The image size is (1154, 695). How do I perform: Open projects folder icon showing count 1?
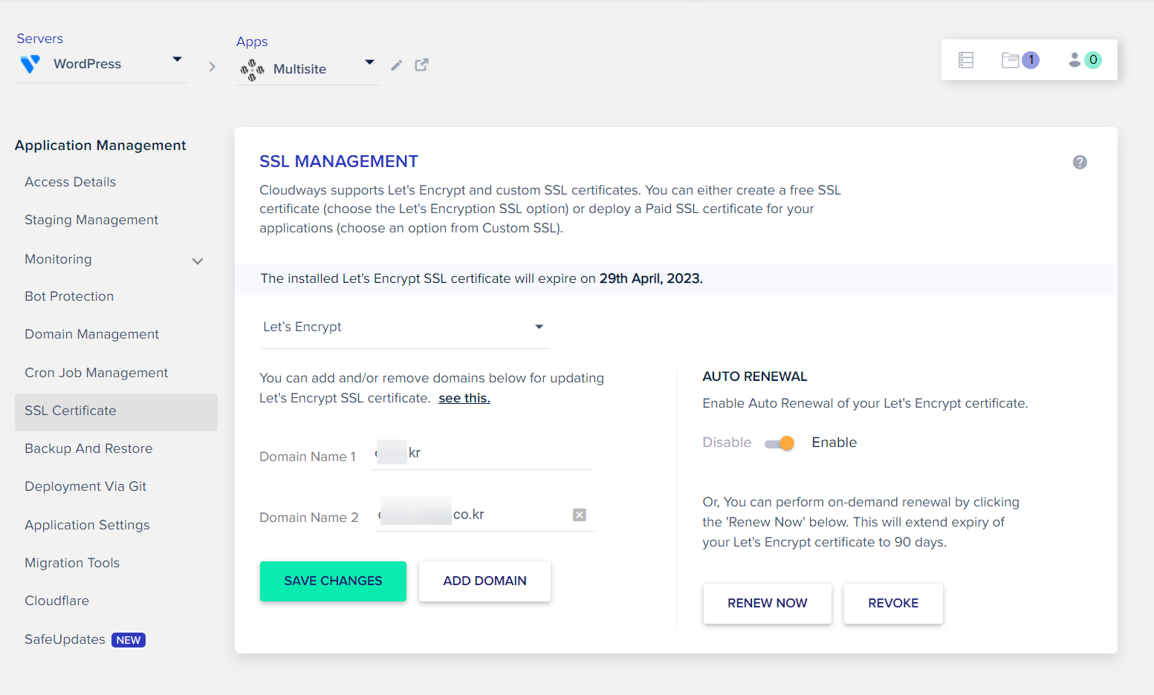pos(1013,59)
